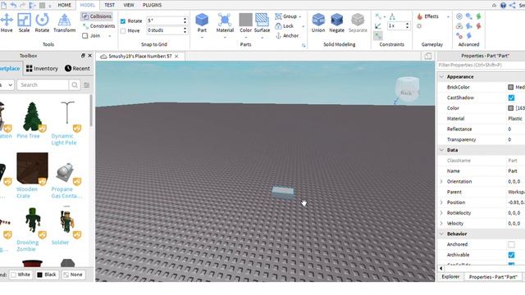The image size is (525, 295).
Task: Set Toolbox background to White
Action: tap(21, 275)
